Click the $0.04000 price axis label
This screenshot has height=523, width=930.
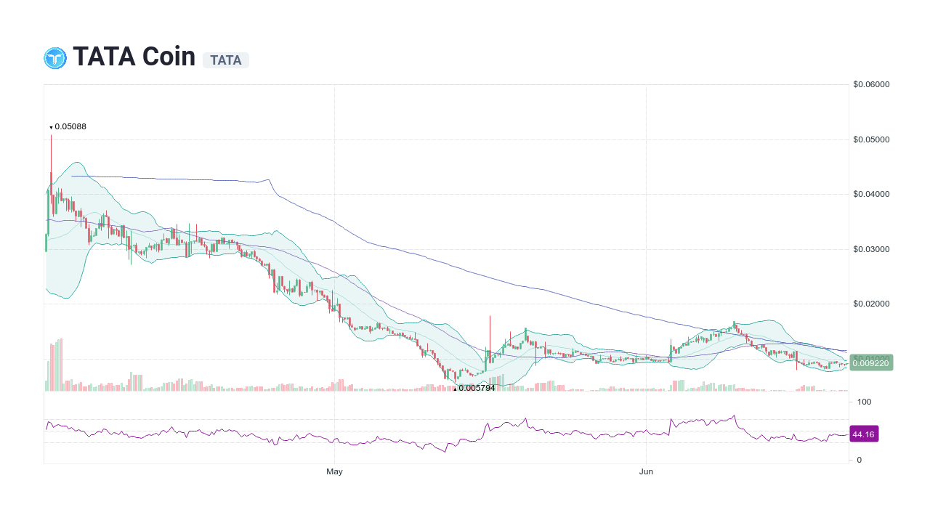[x=871, y=194]
